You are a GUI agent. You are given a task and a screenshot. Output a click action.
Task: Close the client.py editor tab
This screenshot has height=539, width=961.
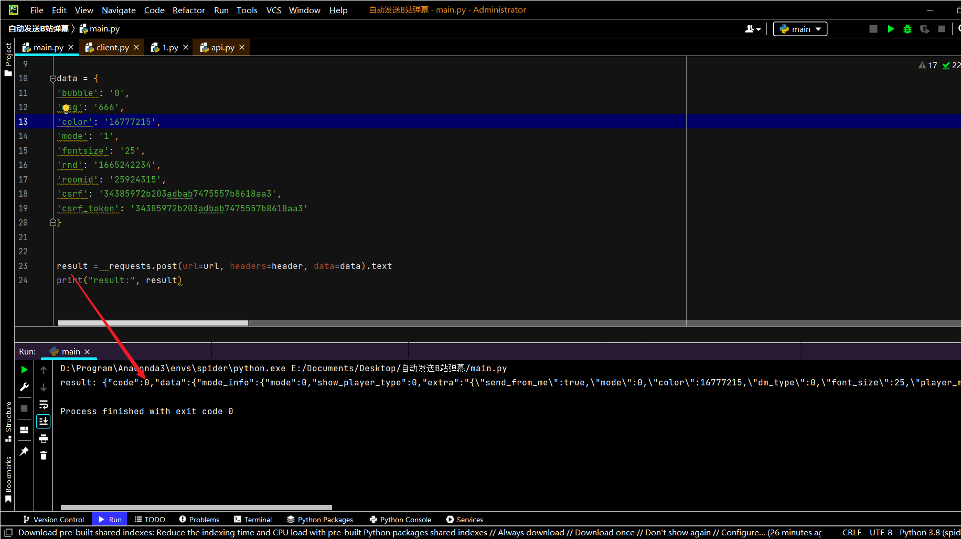pyautogui.click(x=136, y=47)
